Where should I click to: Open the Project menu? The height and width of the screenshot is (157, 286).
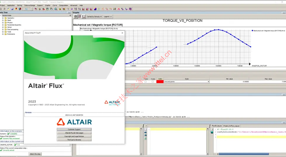coord(2,5)
